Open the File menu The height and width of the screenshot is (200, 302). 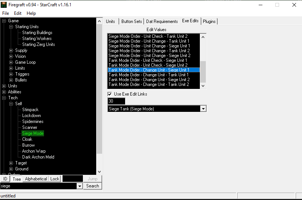point(6,13)
